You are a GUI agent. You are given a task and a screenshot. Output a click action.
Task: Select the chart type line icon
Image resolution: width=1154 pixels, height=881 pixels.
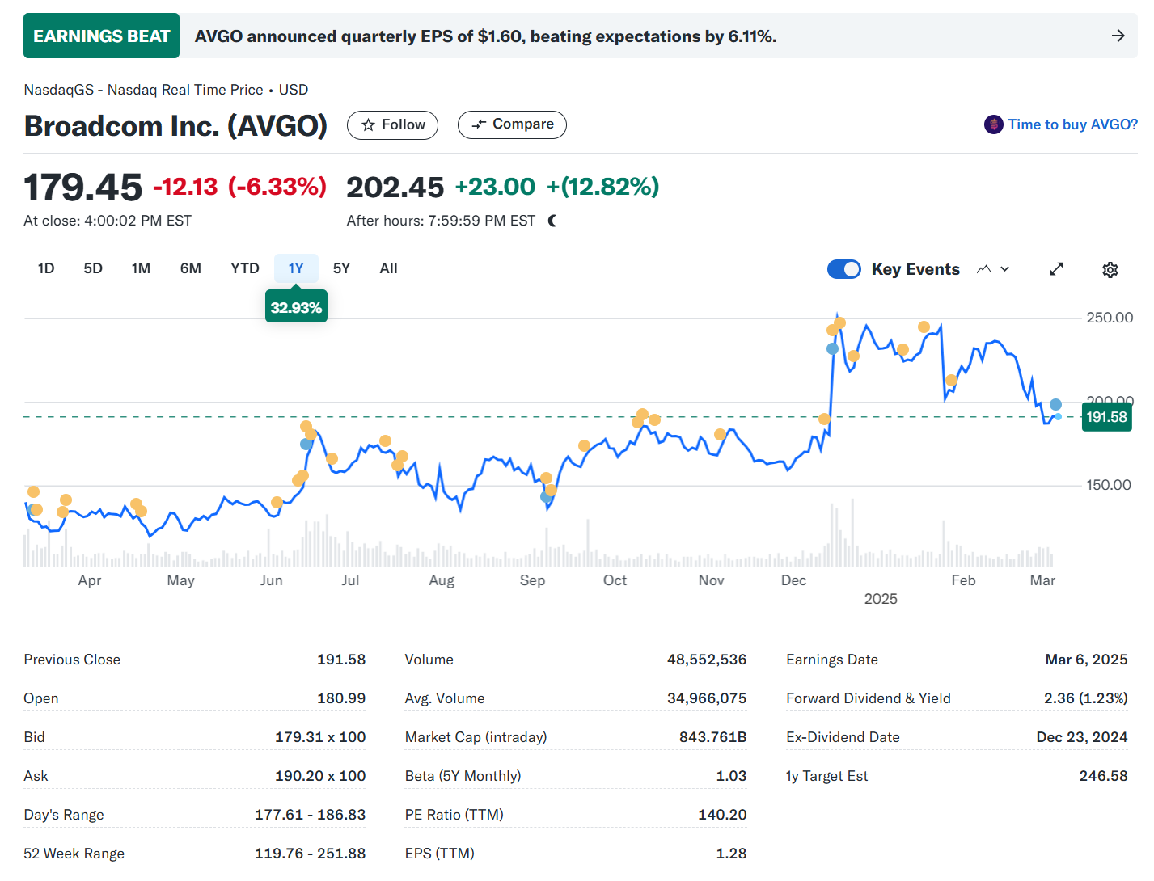pos(984,269)
